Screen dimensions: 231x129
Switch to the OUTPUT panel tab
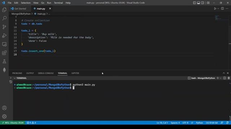tap(30, 73)
